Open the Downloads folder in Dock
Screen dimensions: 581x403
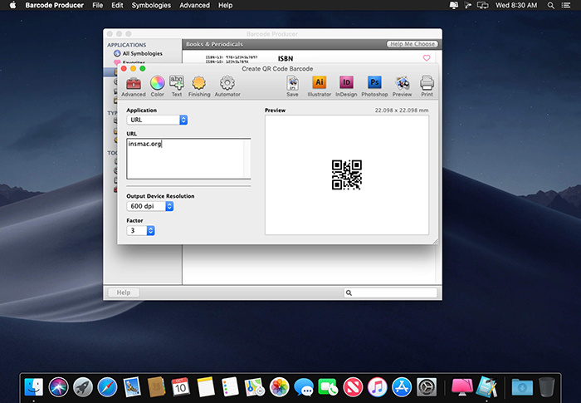point(522,387)
